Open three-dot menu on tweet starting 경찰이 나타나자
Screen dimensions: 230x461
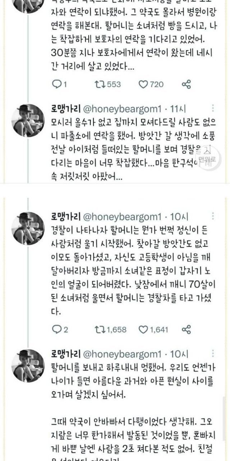tap(213, 216)
